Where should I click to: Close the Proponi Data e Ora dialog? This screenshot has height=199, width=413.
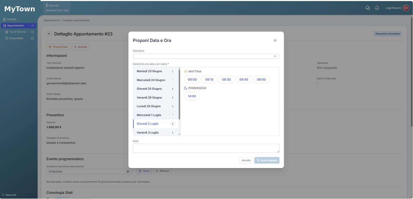click(x=275, y=40)
